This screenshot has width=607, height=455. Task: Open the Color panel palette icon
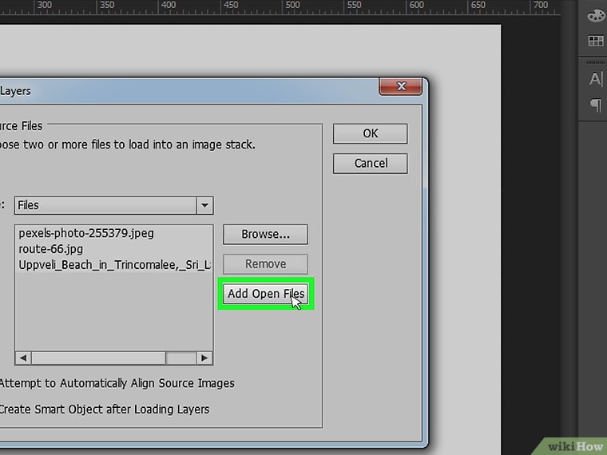click(595, 16)
